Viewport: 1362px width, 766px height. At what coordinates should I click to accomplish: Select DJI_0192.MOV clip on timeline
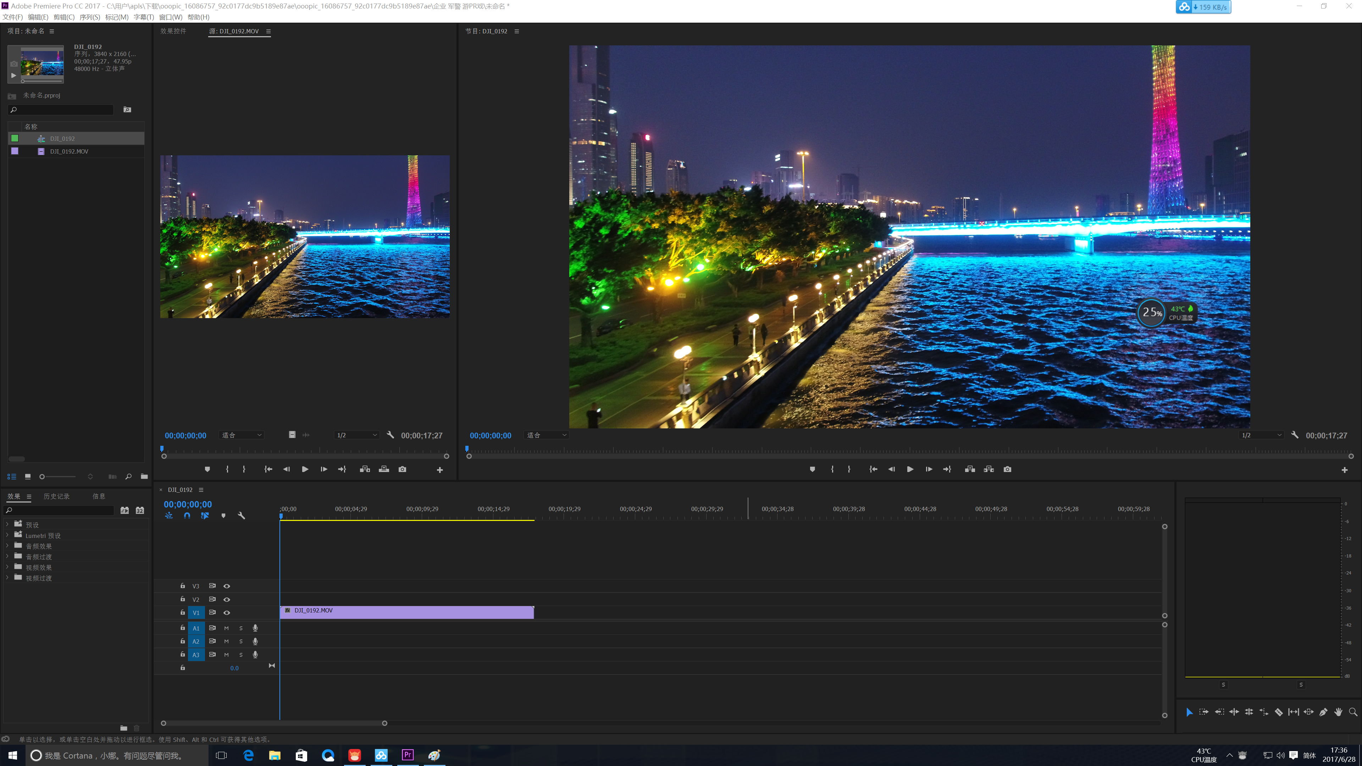(406, 612)
